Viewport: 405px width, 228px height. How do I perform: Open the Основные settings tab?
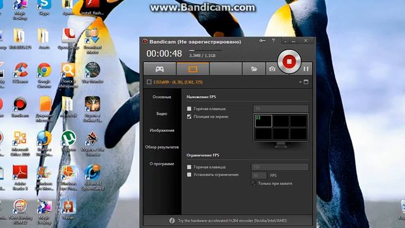[x=162, y=97]
